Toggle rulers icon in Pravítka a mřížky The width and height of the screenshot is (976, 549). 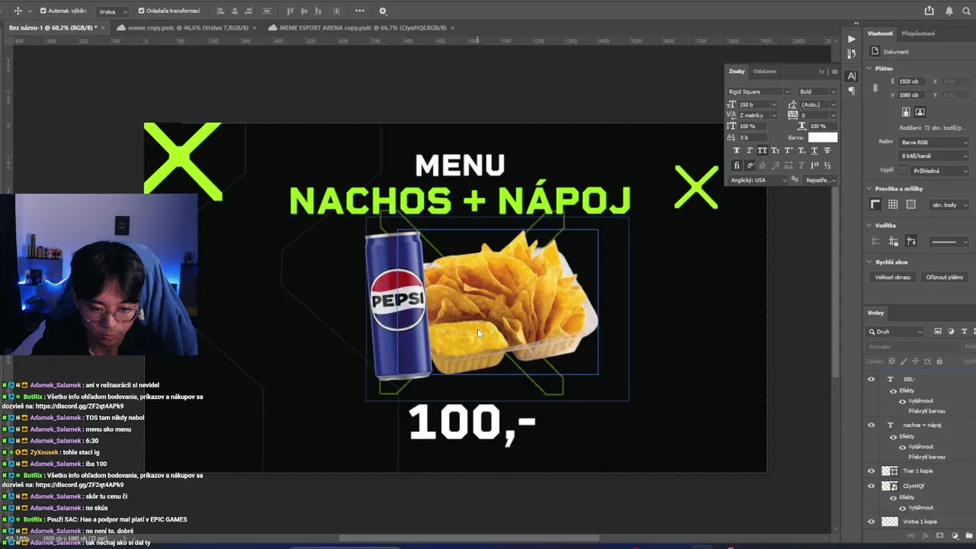876,204
